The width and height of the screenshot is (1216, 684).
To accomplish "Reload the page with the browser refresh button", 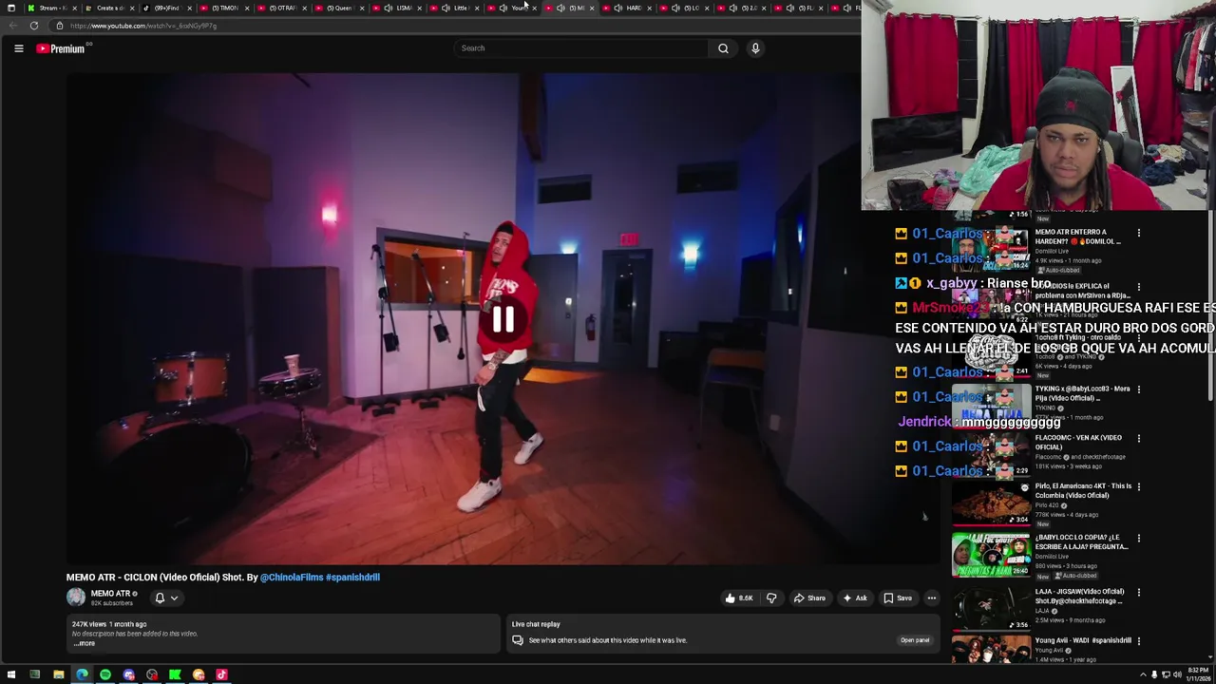I will 34,26.
